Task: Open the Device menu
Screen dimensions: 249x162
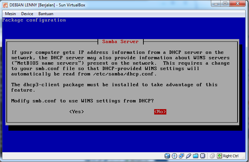Action: point(27,14)
